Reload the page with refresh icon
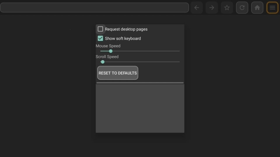The image size is (280, 157). pos(242,8)
